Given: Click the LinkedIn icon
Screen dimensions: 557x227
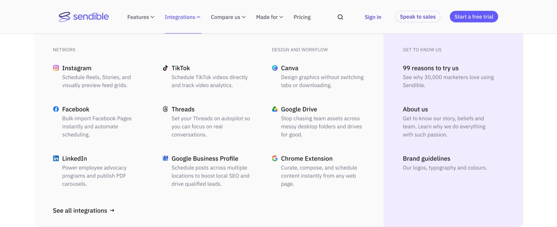Looking at the screenshot, I should pyautogui.click(x=56, y=158).
